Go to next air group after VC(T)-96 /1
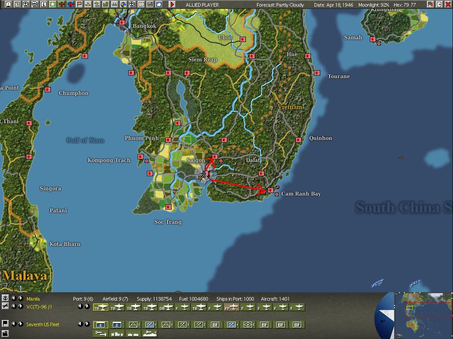Viewport: 453px width, 339px height. tap(20, 306)
